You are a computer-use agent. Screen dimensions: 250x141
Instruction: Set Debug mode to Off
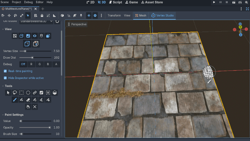point(23,64)
